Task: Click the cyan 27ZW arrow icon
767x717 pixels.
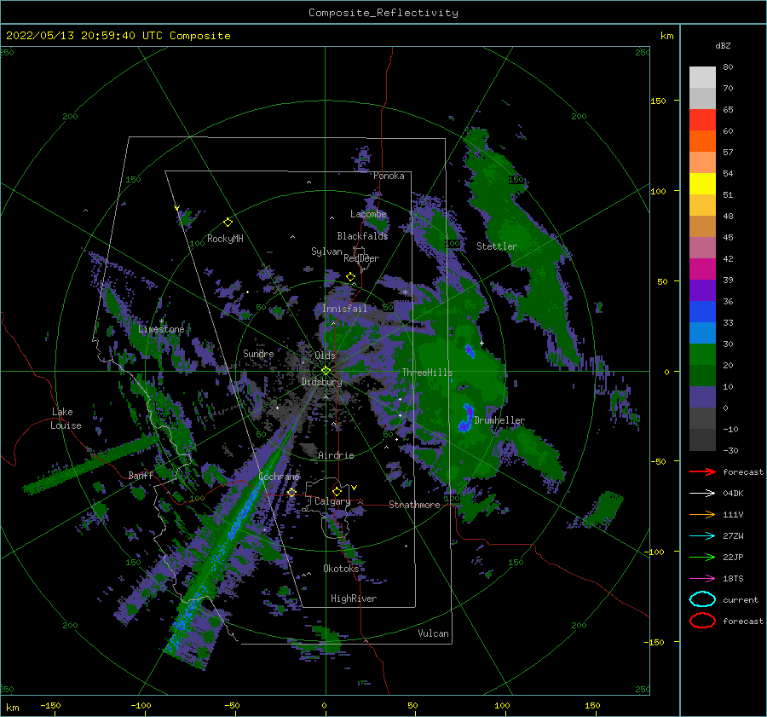Action: click(702, 536)
